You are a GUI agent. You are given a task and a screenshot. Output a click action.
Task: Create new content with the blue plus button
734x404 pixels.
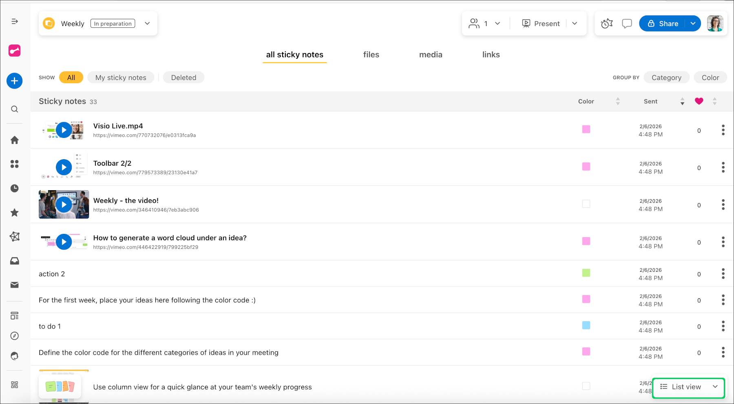14,81
